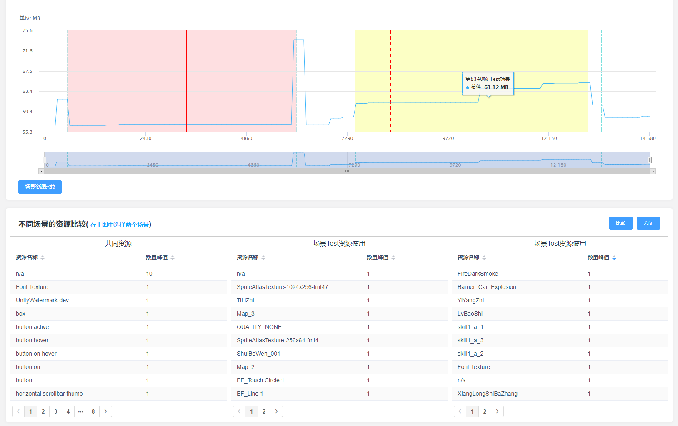Viewport: 678px width, 426px height.
Task: Click the 比较 button
Action: [x=620, y=223]
